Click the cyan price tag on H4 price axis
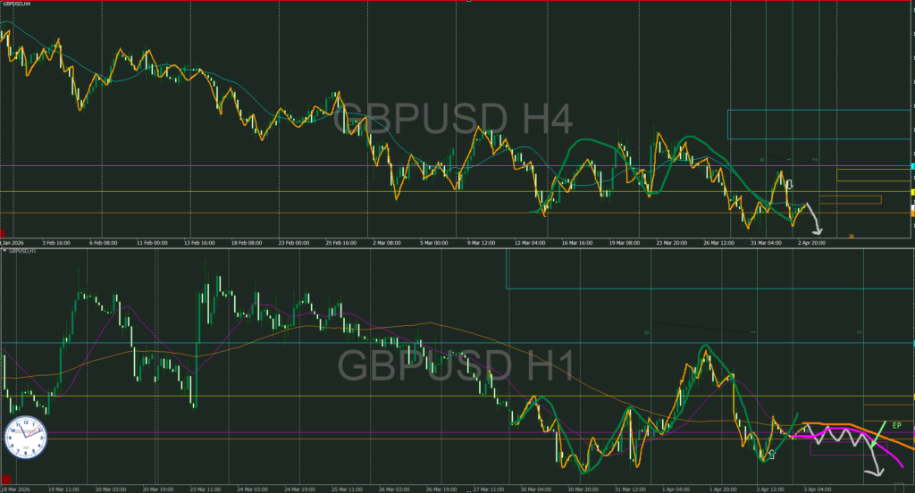 coord(911,167)
